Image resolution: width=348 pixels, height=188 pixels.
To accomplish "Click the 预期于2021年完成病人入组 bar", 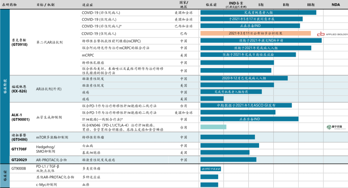I will click(256, 48).
